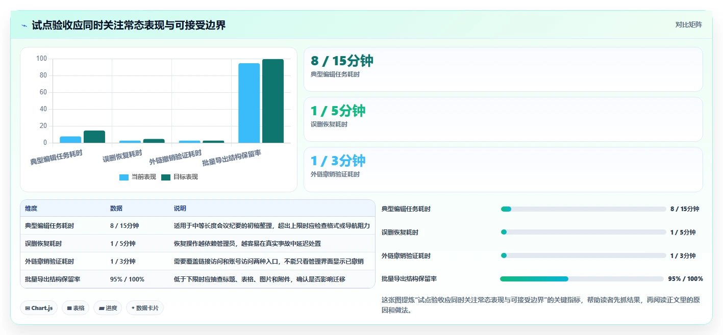Click the 典型编辑任务耗时 table cell
This screenshot has height=335, width=723.
click(x=49, y=225)
